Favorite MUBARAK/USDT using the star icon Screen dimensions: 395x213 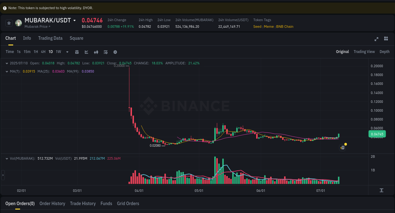[x=9, y=23]
